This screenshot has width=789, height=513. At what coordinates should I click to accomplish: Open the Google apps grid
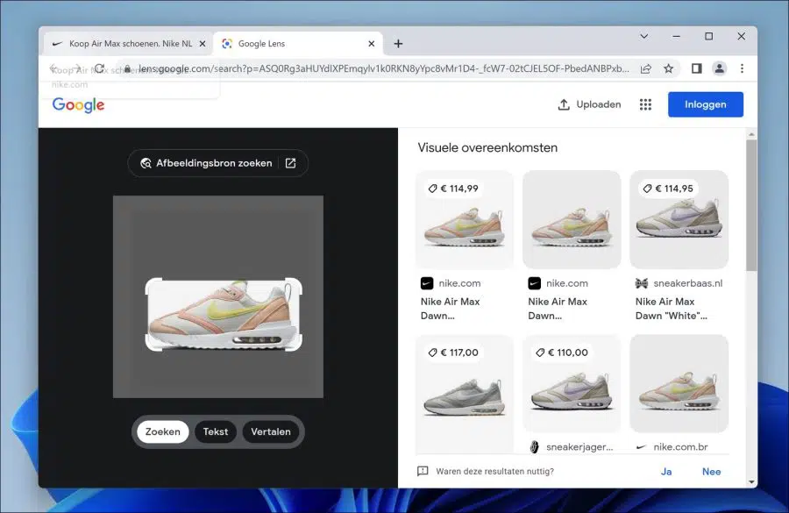(x=645, y=104)
